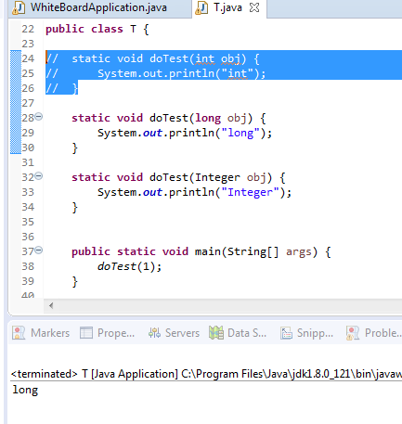Open the Properties view tab
Viewport: 402px width, 424px height.
[108, 333]
